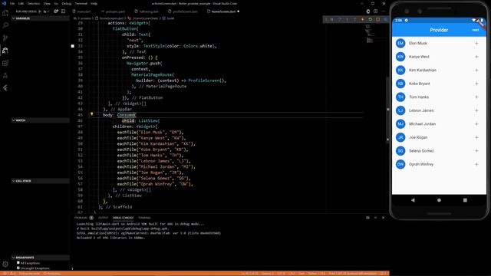Close the bottom panel with the X
This screenshot has height=276, width=491.
pos(384,218)
